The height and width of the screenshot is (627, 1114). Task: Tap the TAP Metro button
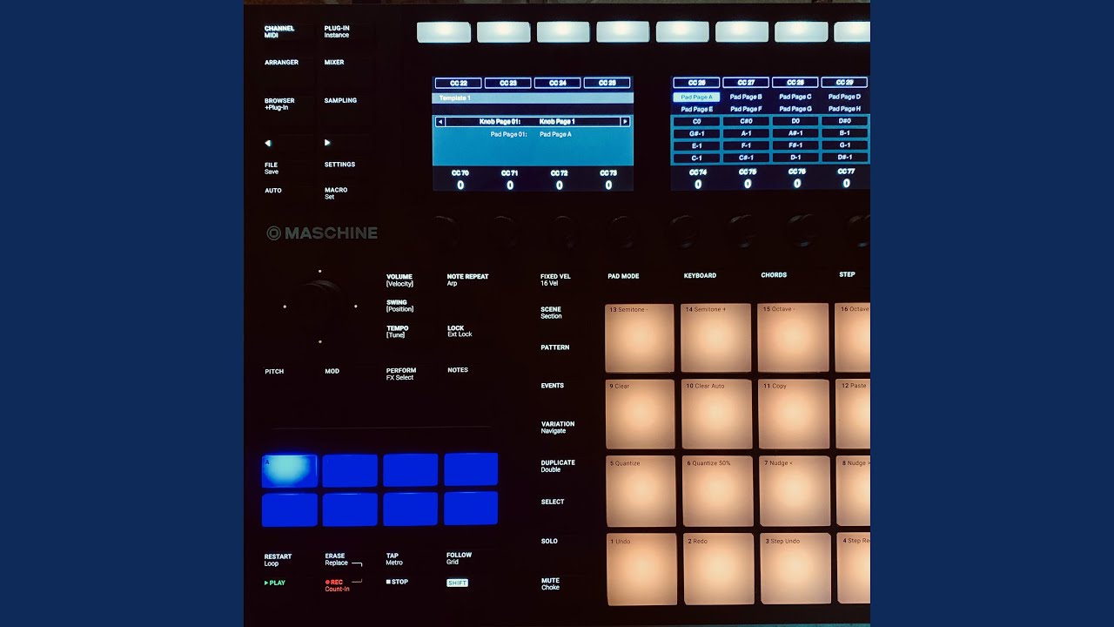(394, 559)
